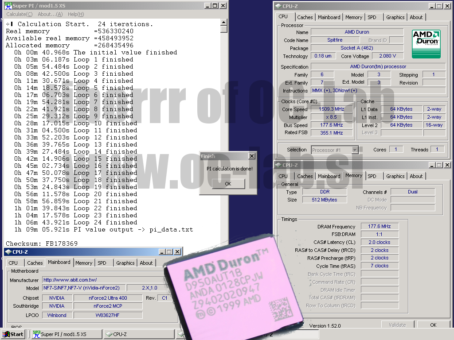The image size is (454, 340).
Task: Click the Spitfire code name field
Action: (335, 40)
